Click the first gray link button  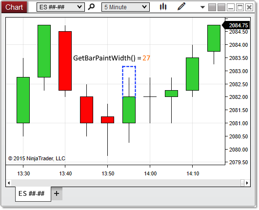pyautogui.click(x=212, y=7)
